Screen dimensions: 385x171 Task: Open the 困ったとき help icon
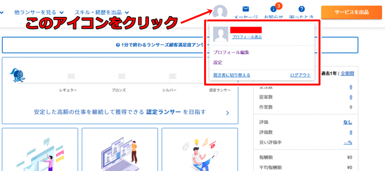(x=302, y=9)
